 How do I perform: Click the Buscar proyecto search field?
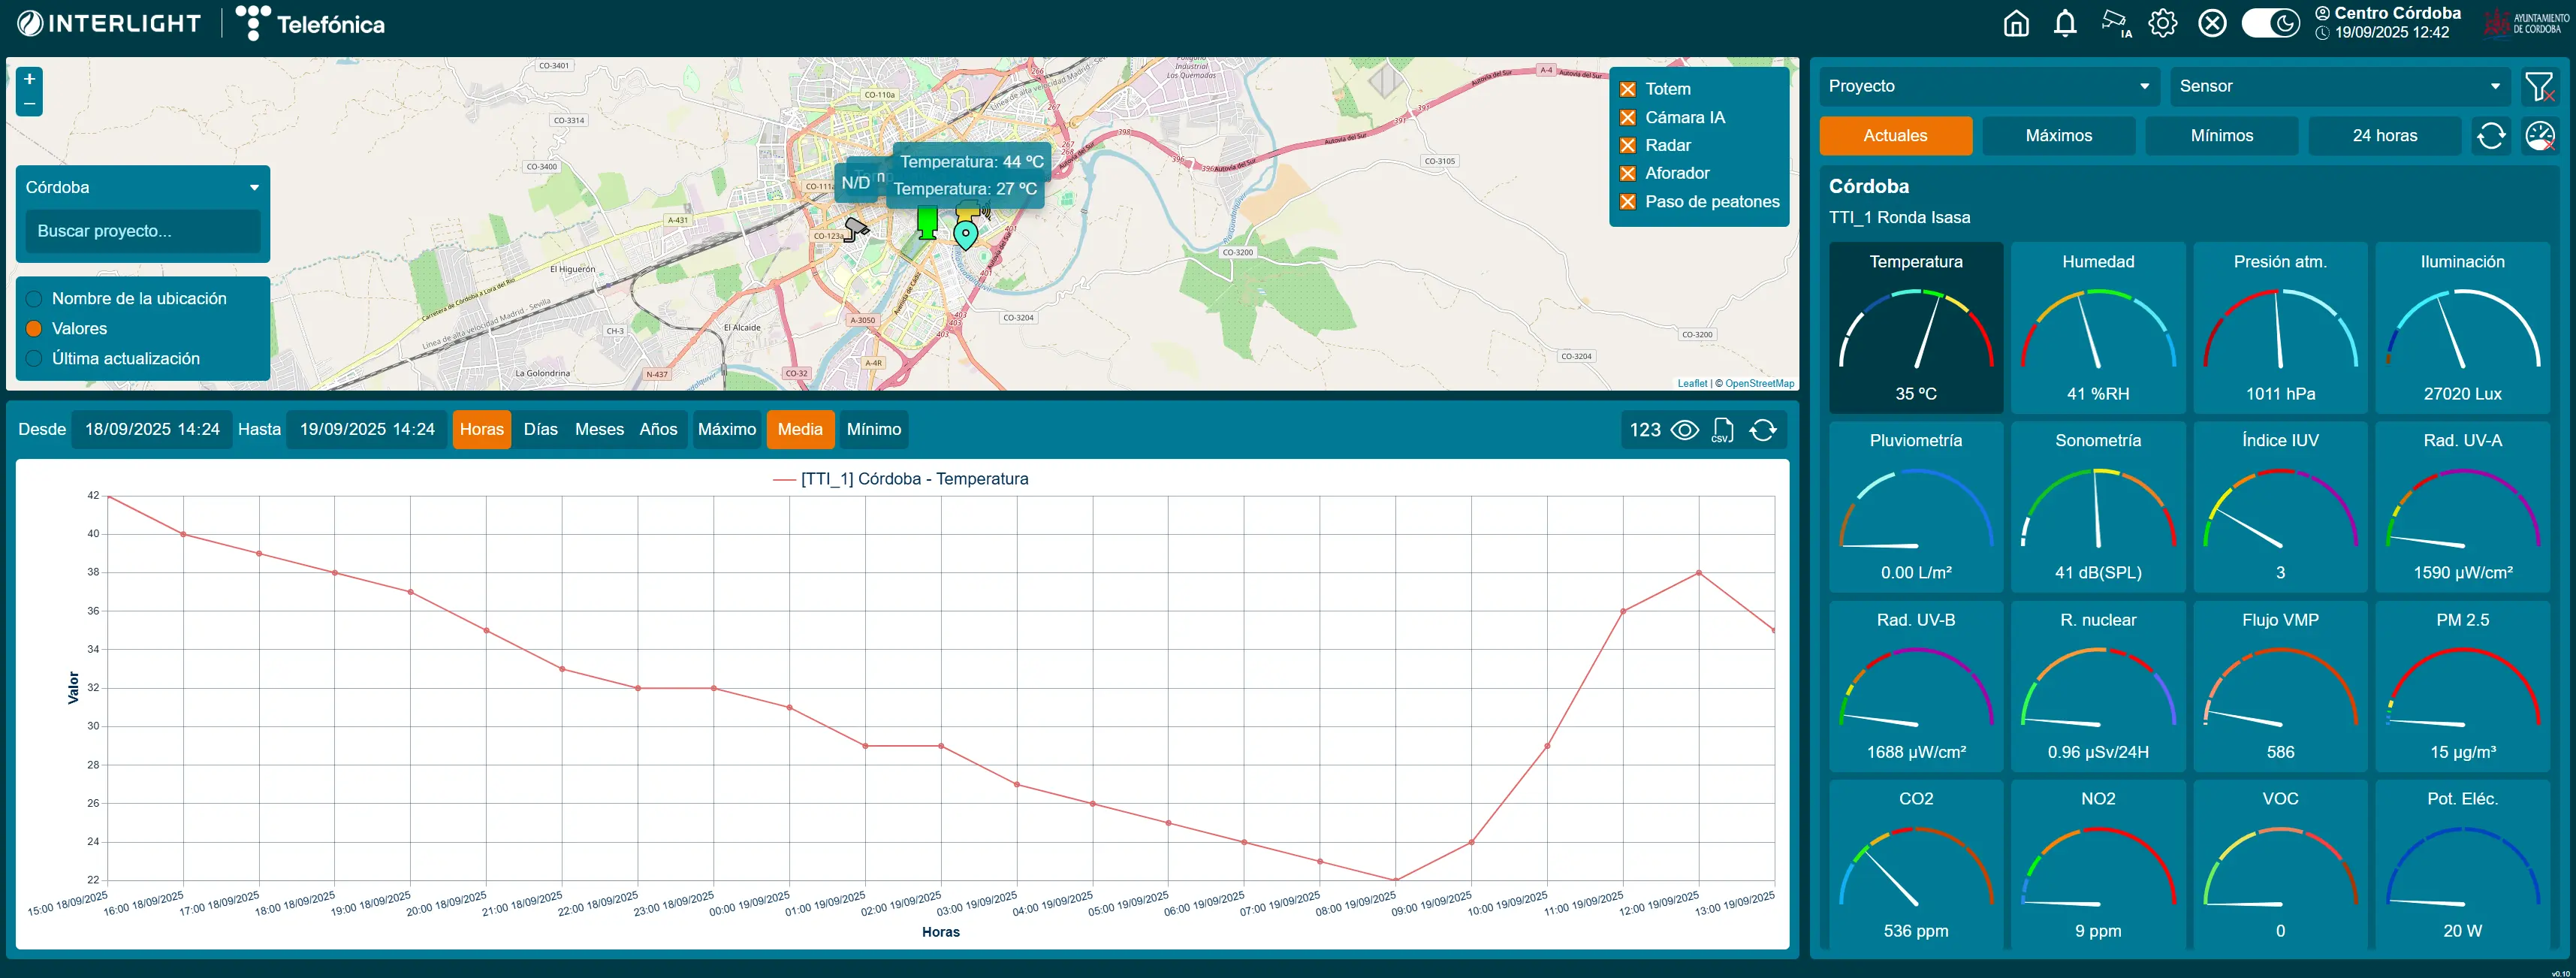[142, 231]
